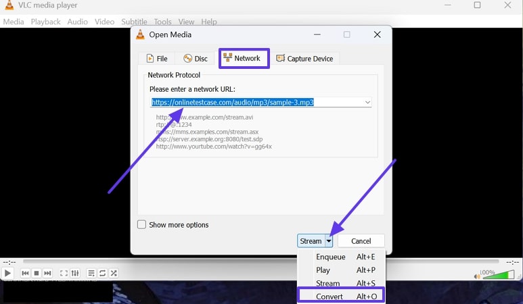
Task: Maximize the main VLC window
Action: coord(477,5)
